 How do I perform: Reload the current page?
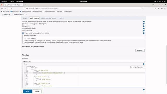coord(8,8)
